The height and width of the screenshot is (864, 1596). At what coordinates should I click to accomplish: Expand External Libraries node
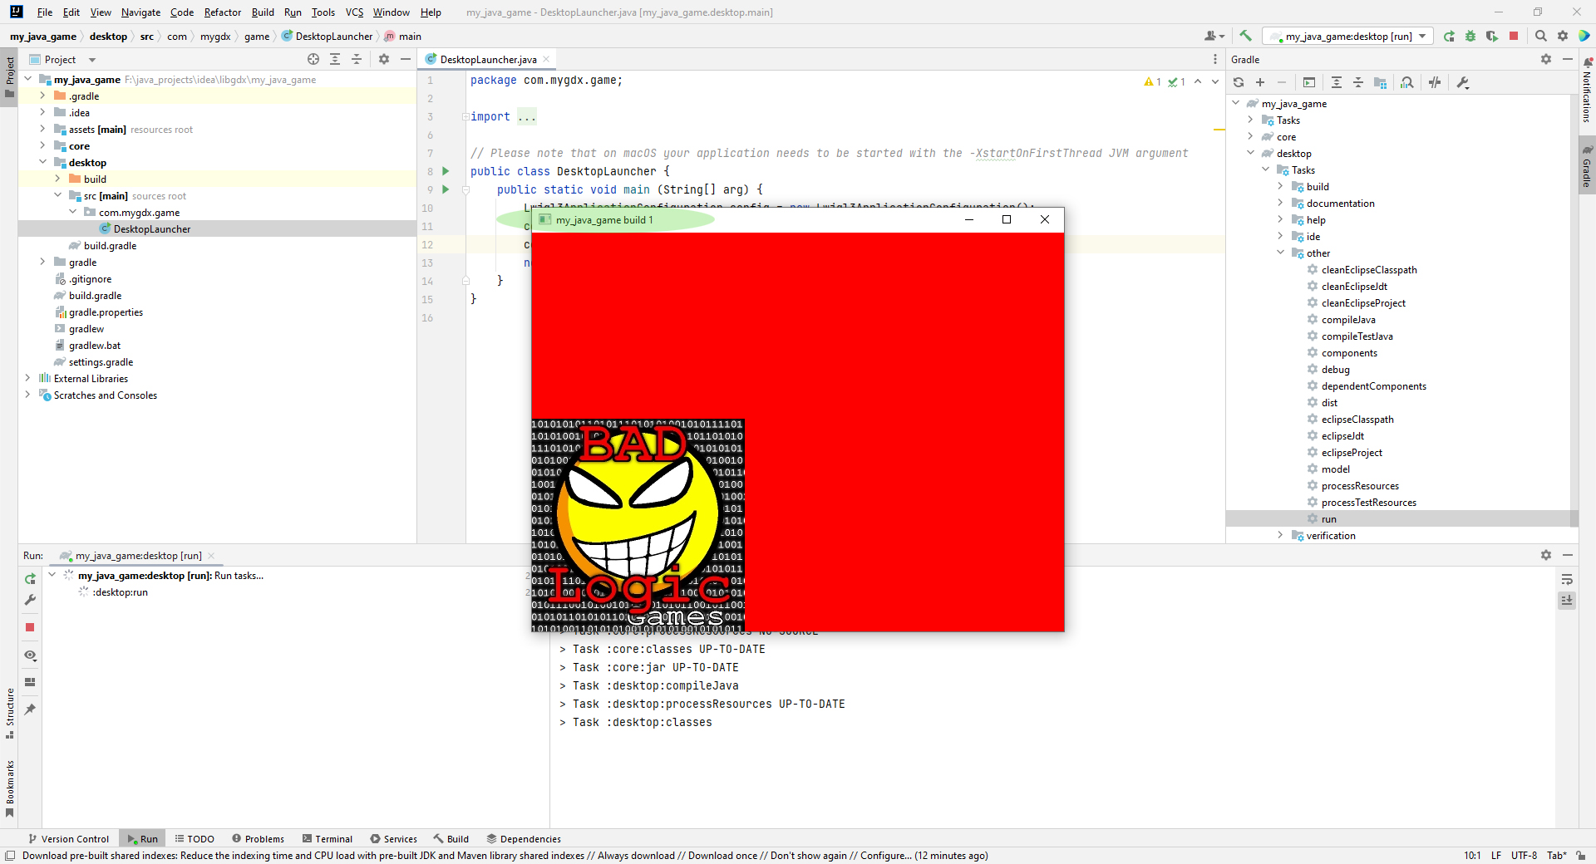point(27,378)
